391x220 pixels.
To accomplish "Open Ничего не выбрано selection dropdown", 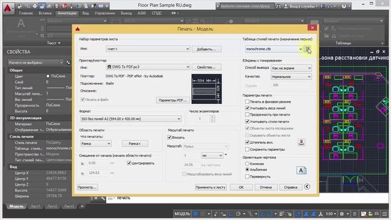I will (x=35, y=62).
